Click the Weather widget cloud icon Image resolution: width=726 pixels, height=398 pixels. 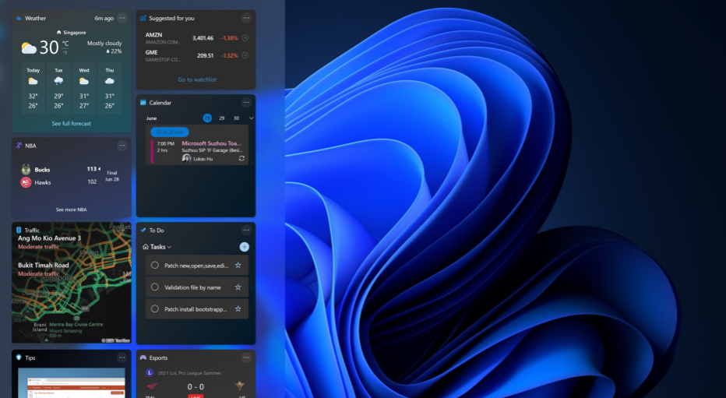tap(19, 18)
